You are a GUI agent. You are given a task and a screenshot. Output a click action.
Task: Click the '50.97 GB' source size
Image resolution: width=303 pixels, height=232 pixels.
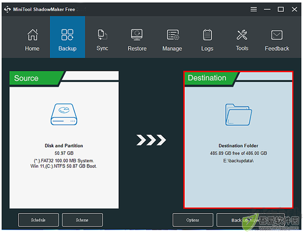[x=64, y=153]
